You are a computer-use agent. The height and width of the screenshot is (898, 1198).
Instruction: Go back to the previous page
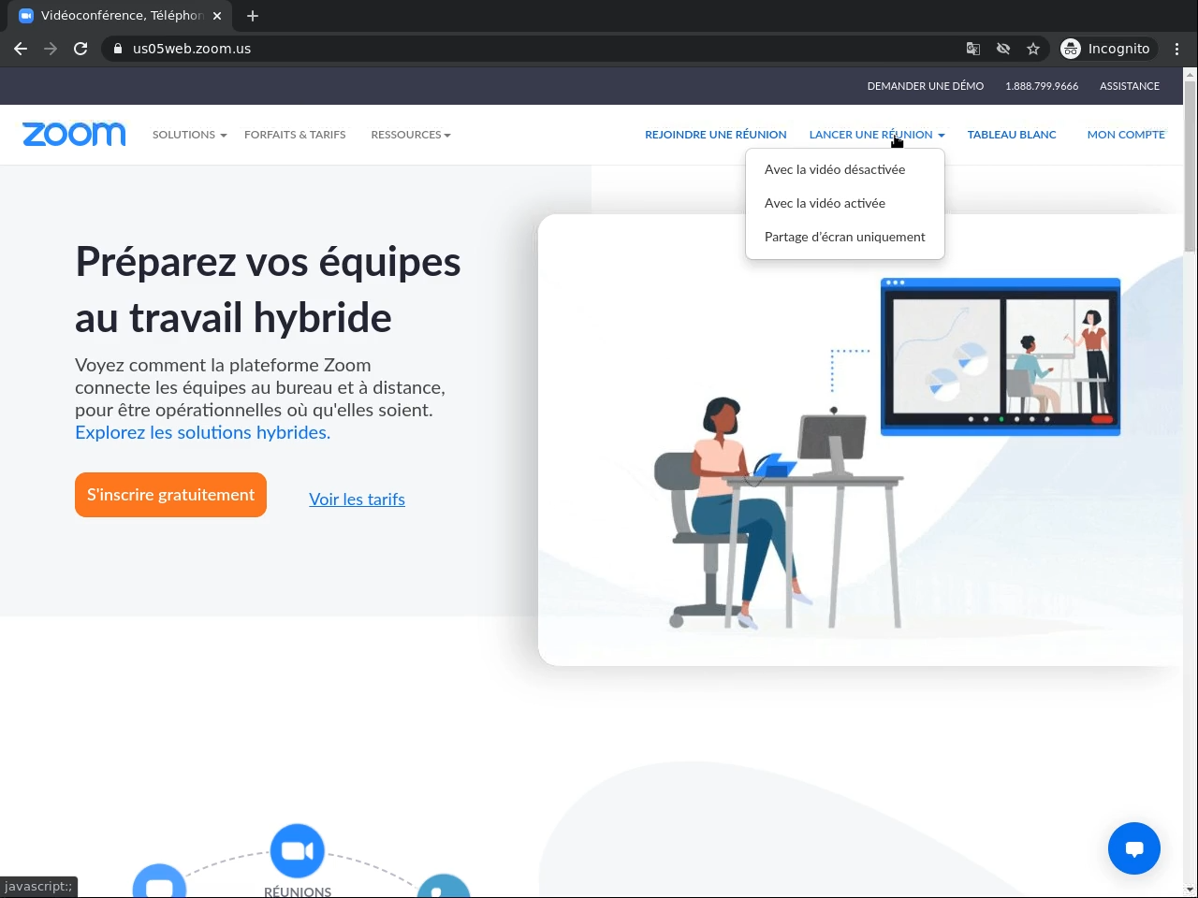click(x=21, y=49)
